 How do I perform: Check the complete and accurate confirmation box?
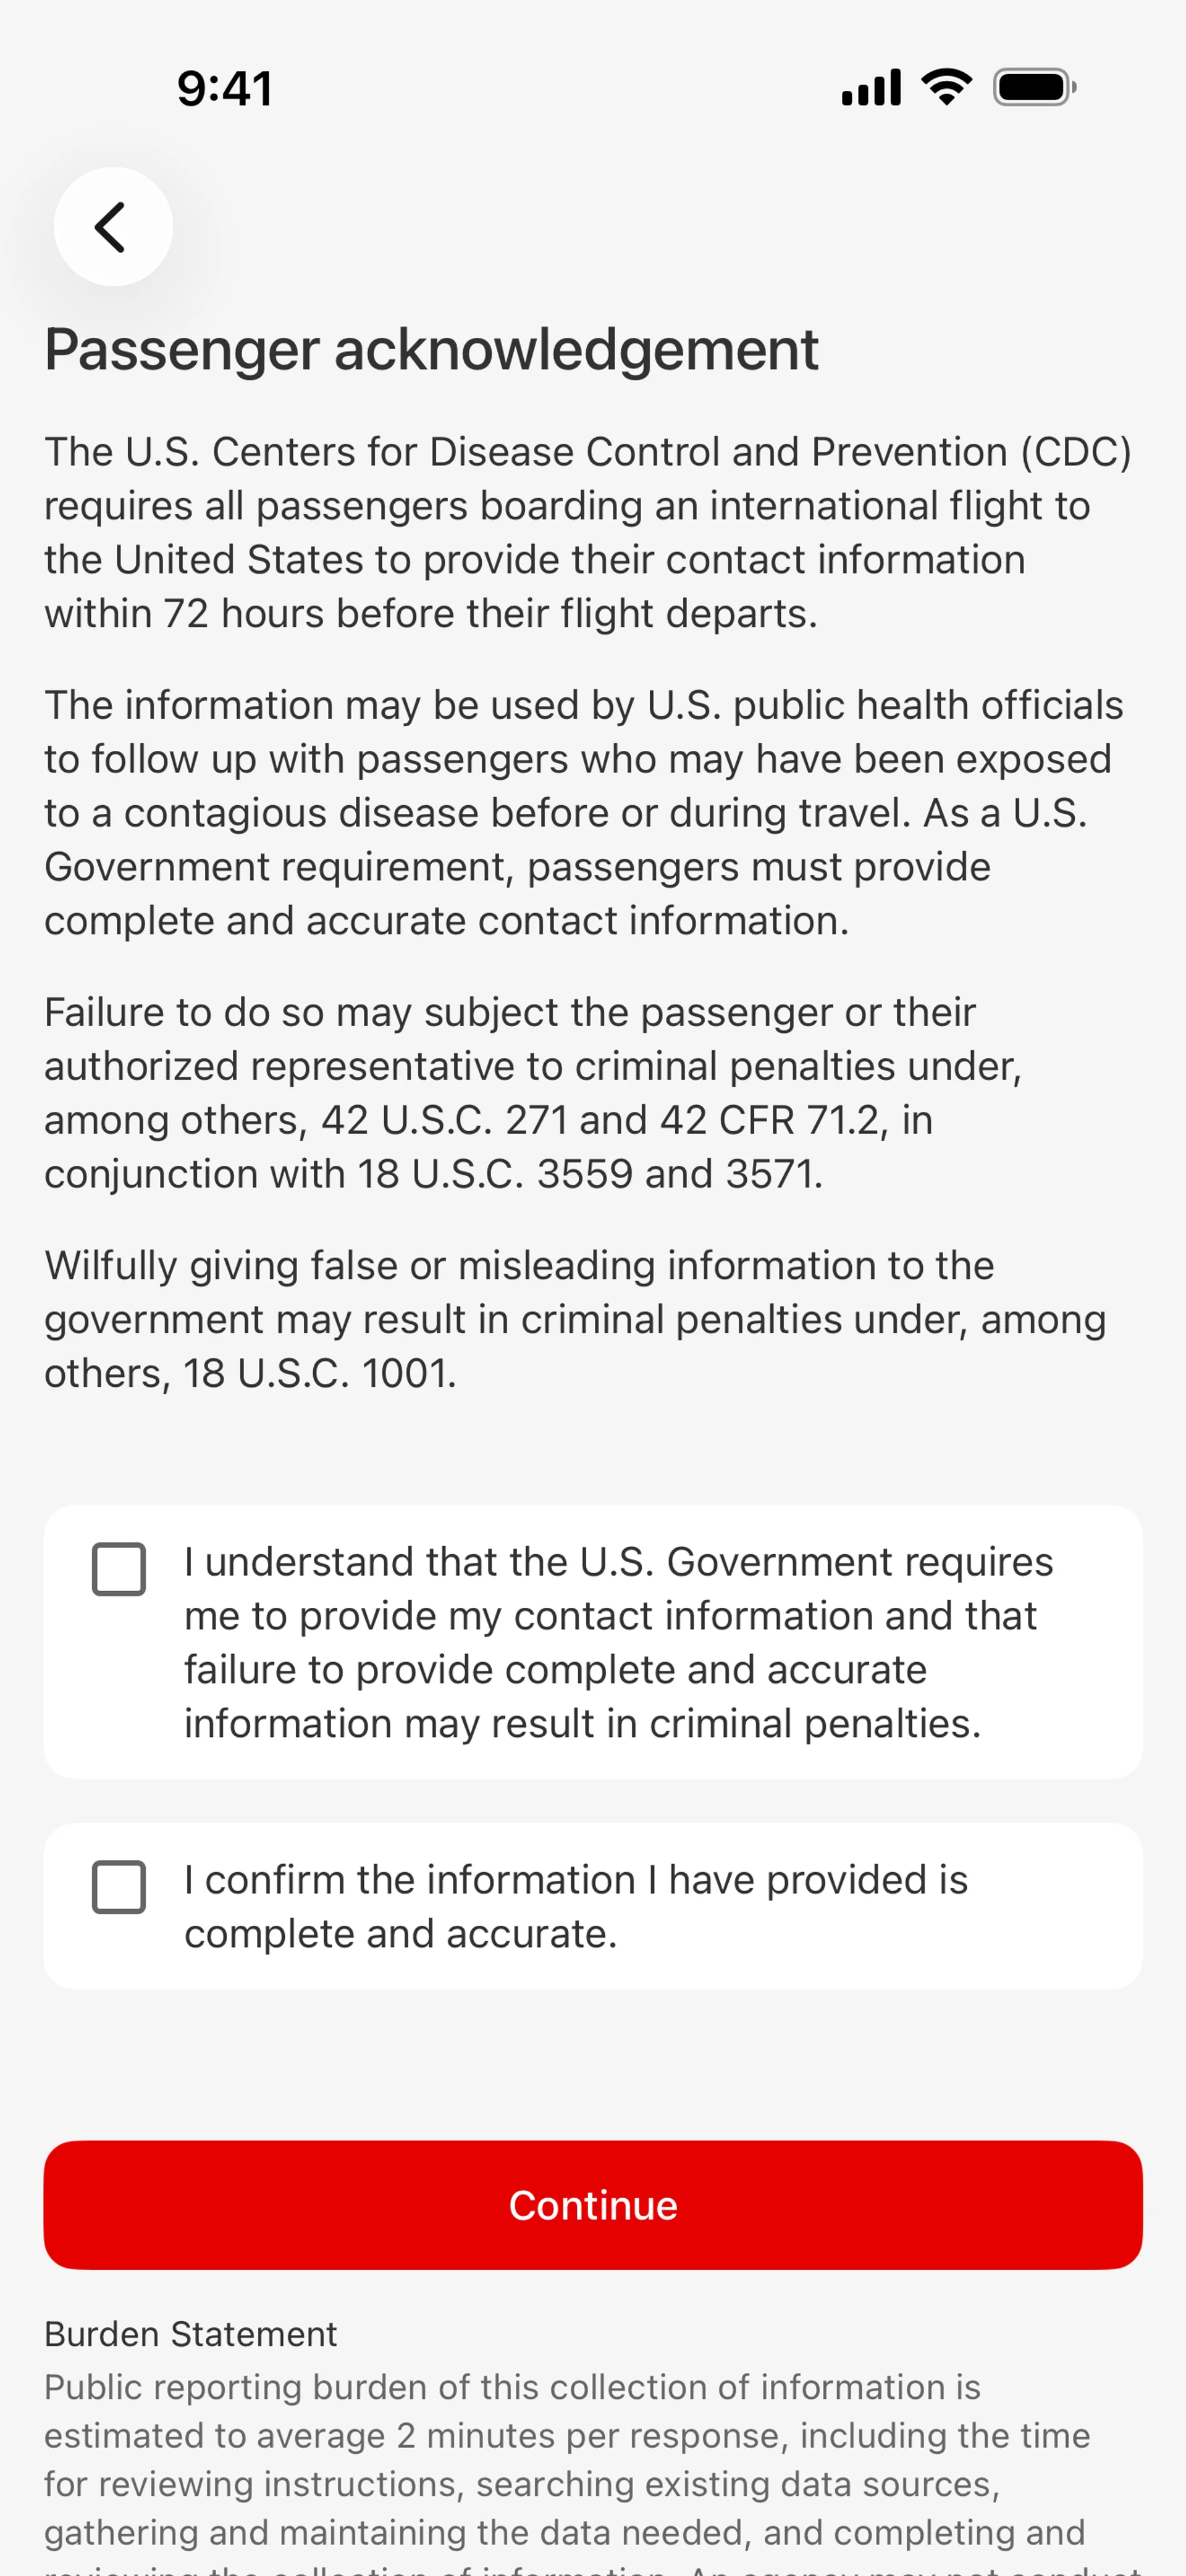coord(119,1887)
